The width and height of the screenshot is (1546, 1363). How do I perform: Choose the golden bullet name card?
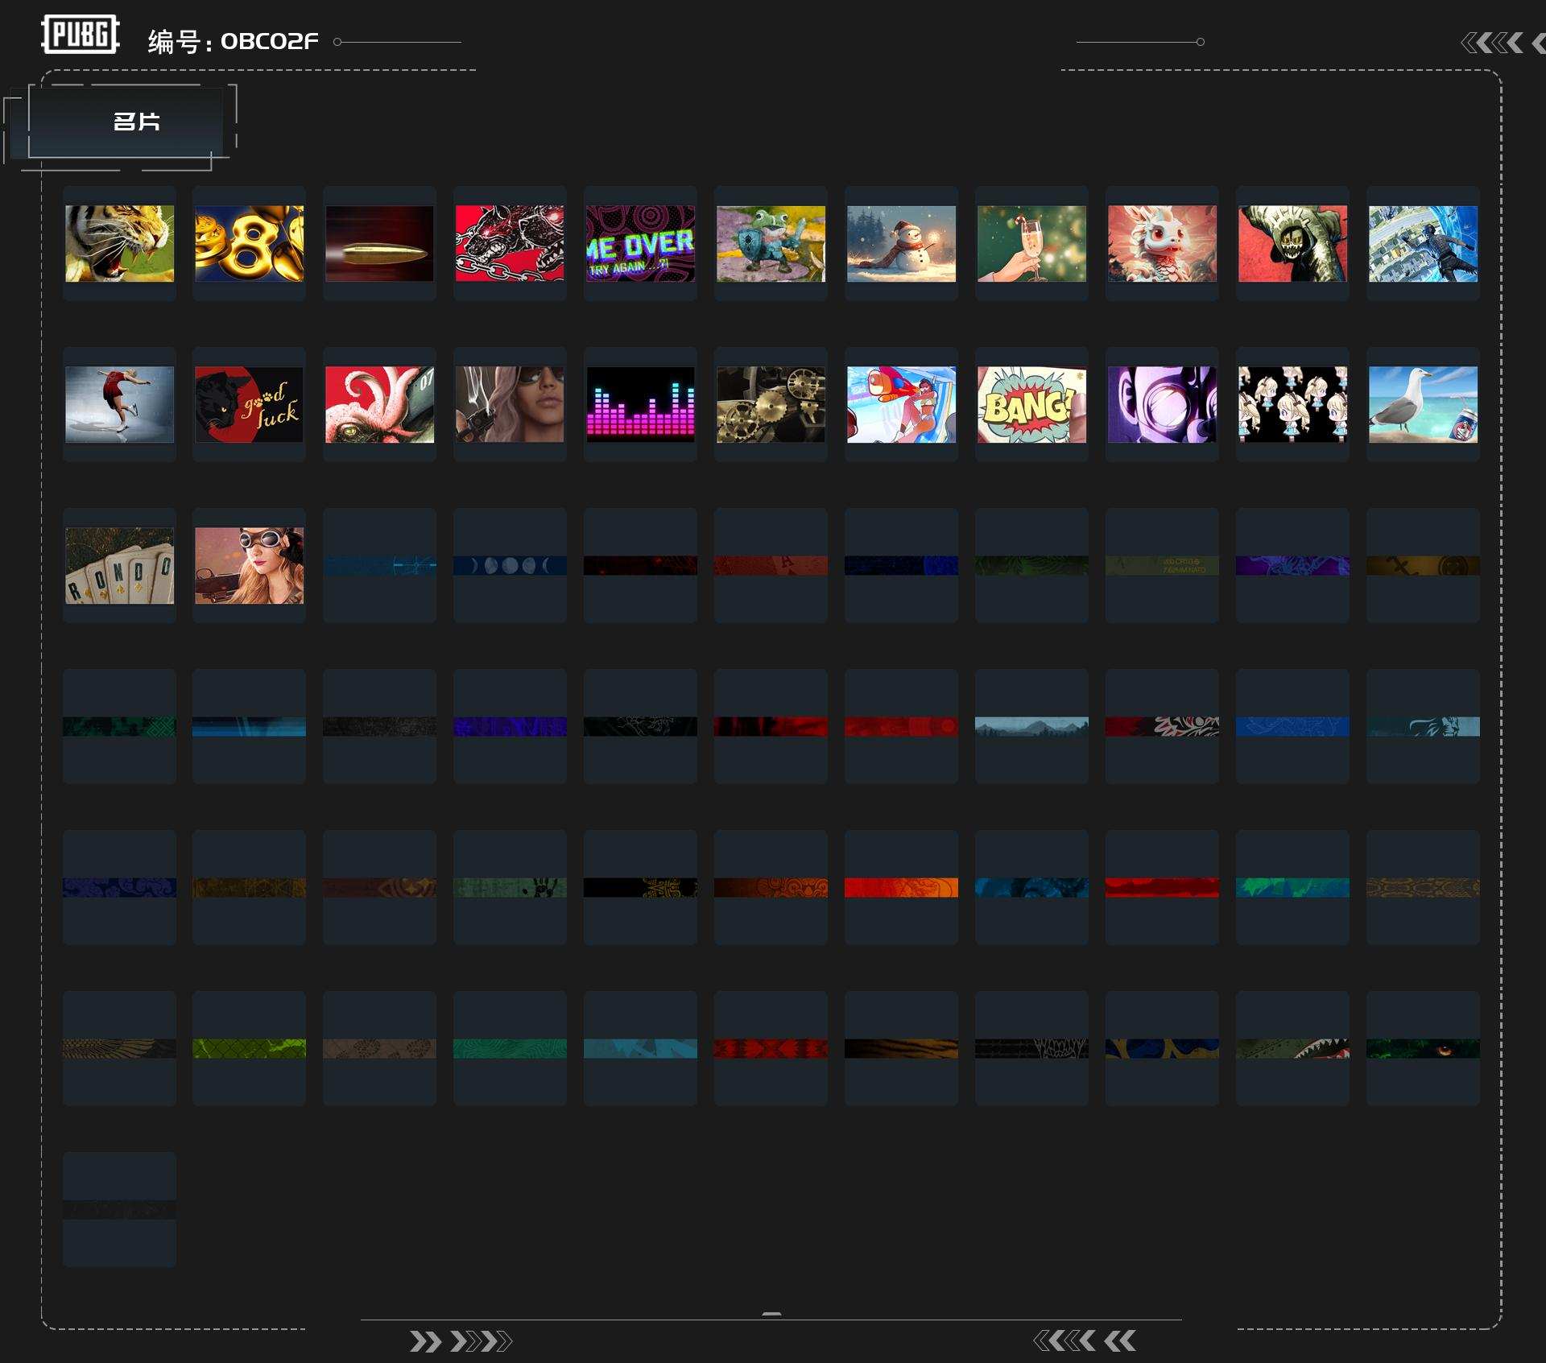point(379,243)
